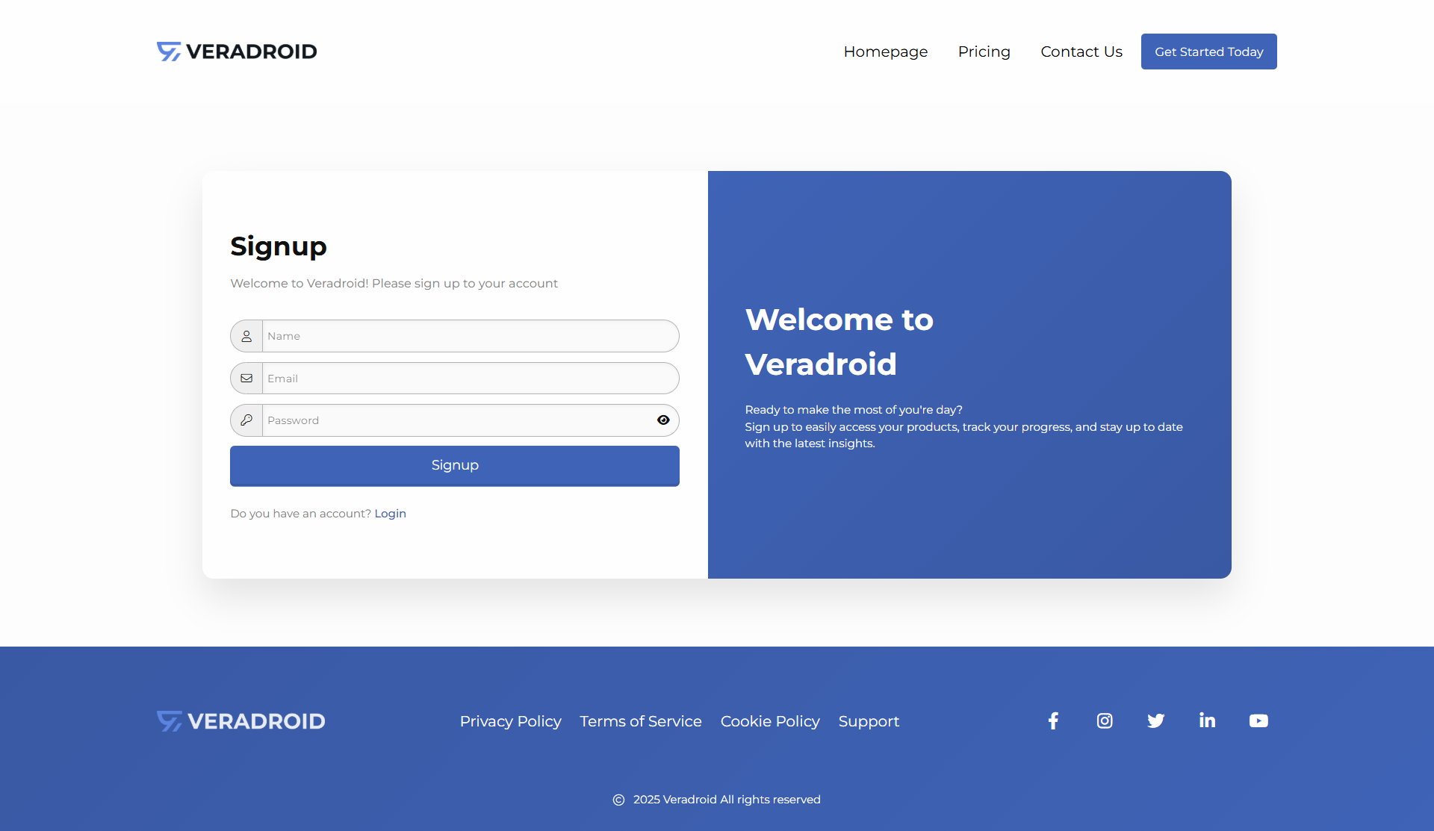Click the key icon in the Password field

point(246,420)
